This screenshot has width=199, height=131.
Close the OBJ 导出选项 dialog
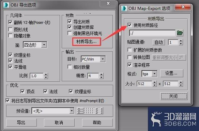tap(108, 3)
